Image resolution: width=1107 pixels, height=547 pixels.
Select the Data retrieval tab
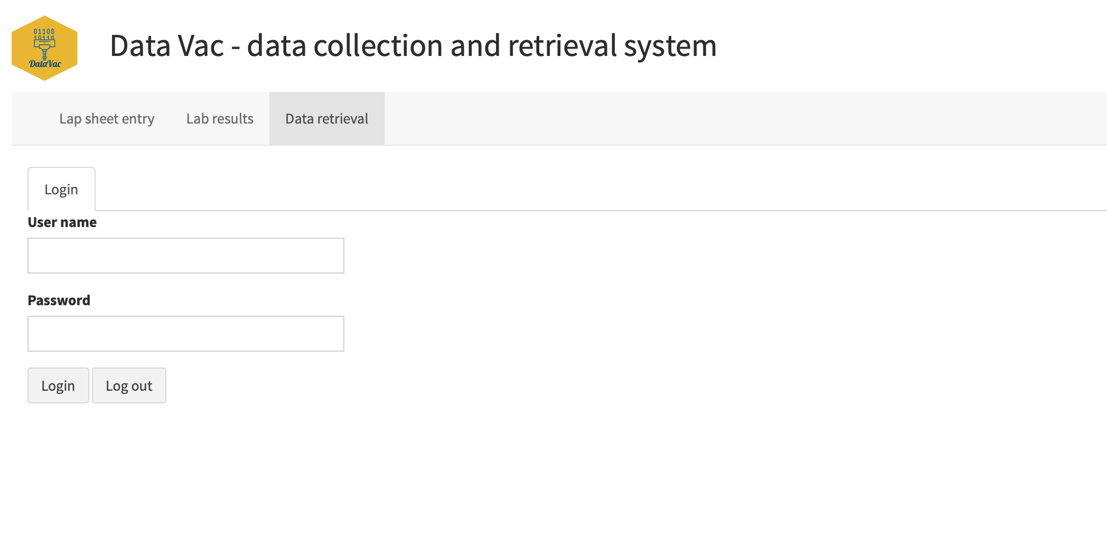click(x=327, y=119)
